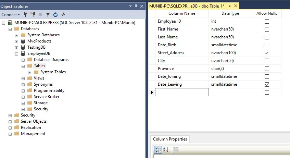
Task: Click the Data Type column header
Action: coord(230,13)
